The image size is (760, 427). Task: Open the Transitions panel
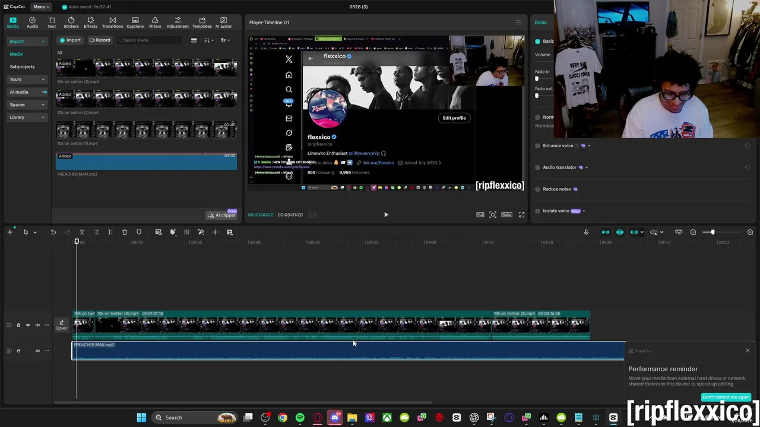click(x=112, y=23)
